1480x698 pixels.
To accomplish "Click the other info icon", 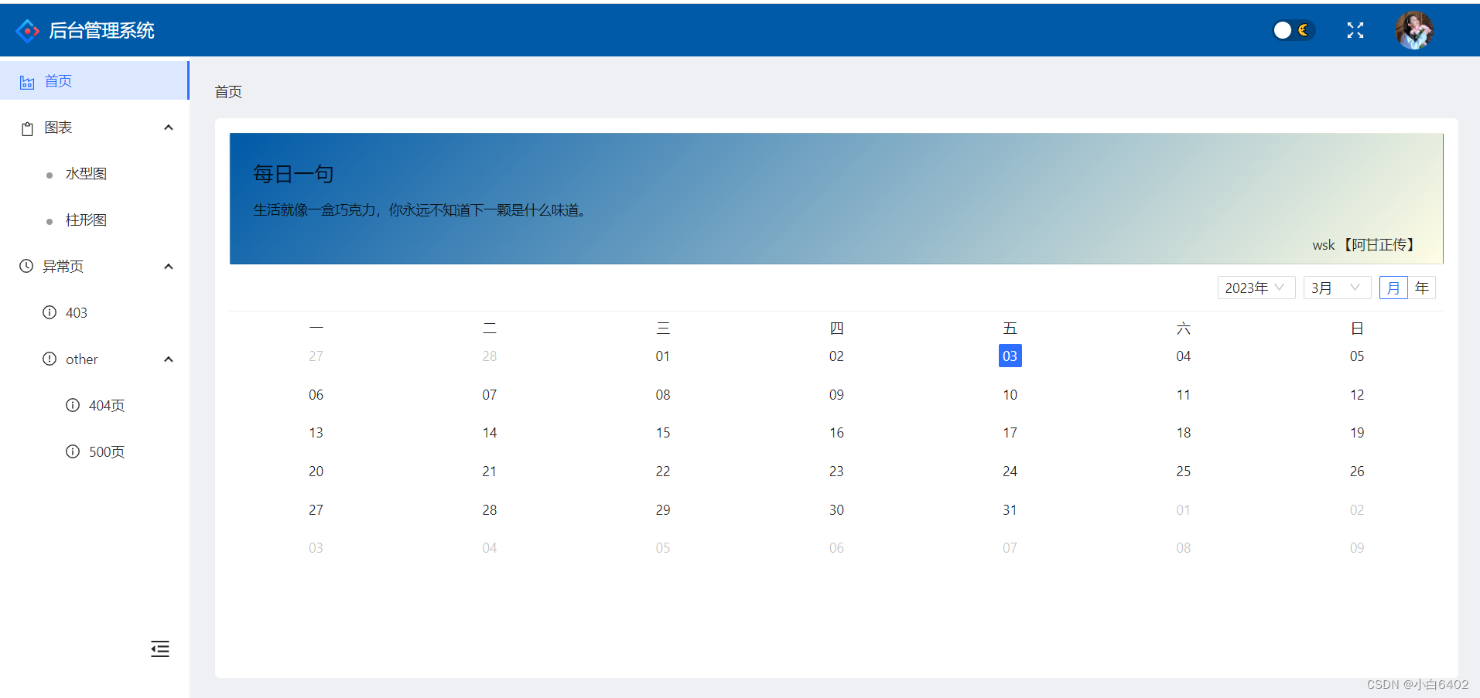I will coord(50,359).
